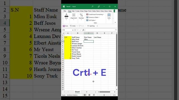Viewport: 179px width, 100px height.
Task: Open ribbon display options arrow
Action: [x=115, y=22]
